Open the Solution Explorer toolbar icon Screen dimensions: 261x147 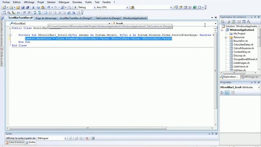coord(176,7)
